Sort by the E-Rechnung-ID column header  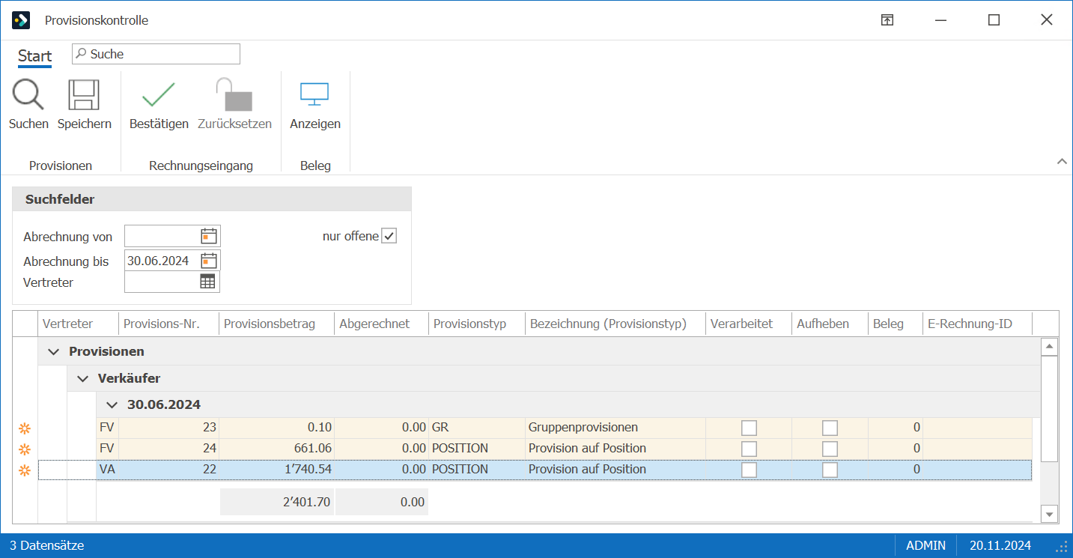[977, 324]
